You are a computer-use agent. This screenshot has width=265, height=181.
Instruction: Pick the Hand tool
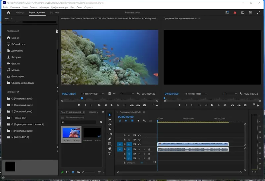coord(110,149)
